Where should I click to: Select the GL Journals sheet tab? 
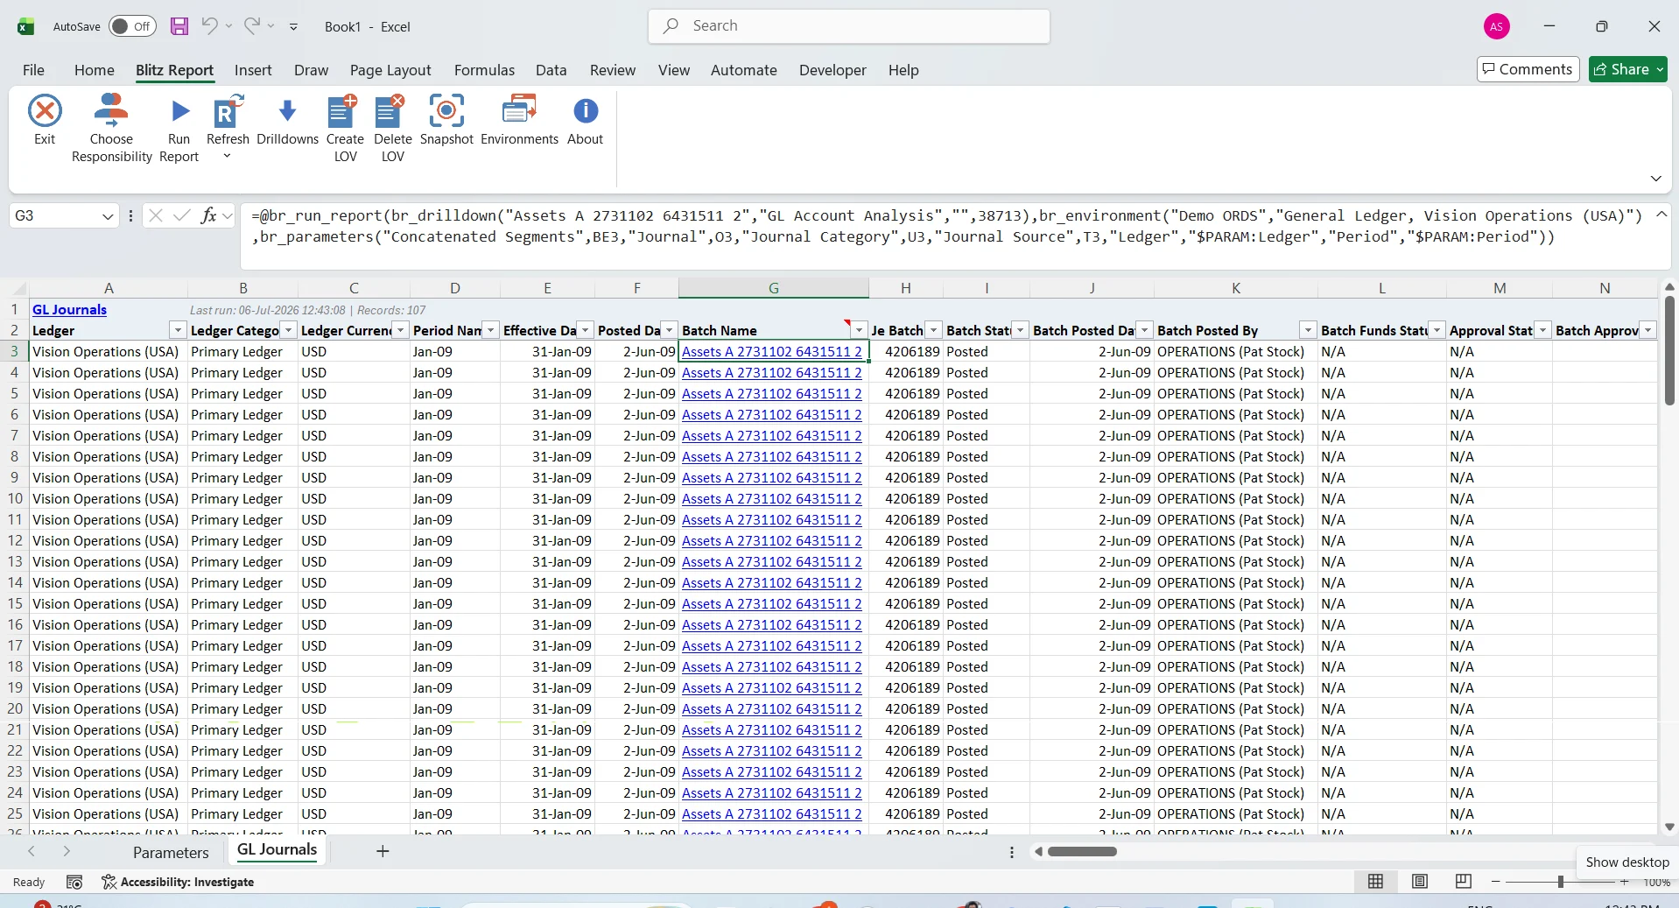pyautogui.click(x=277, y=850)
